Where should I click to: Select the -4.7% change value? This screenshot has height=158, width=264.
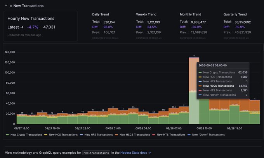[33, 27]
